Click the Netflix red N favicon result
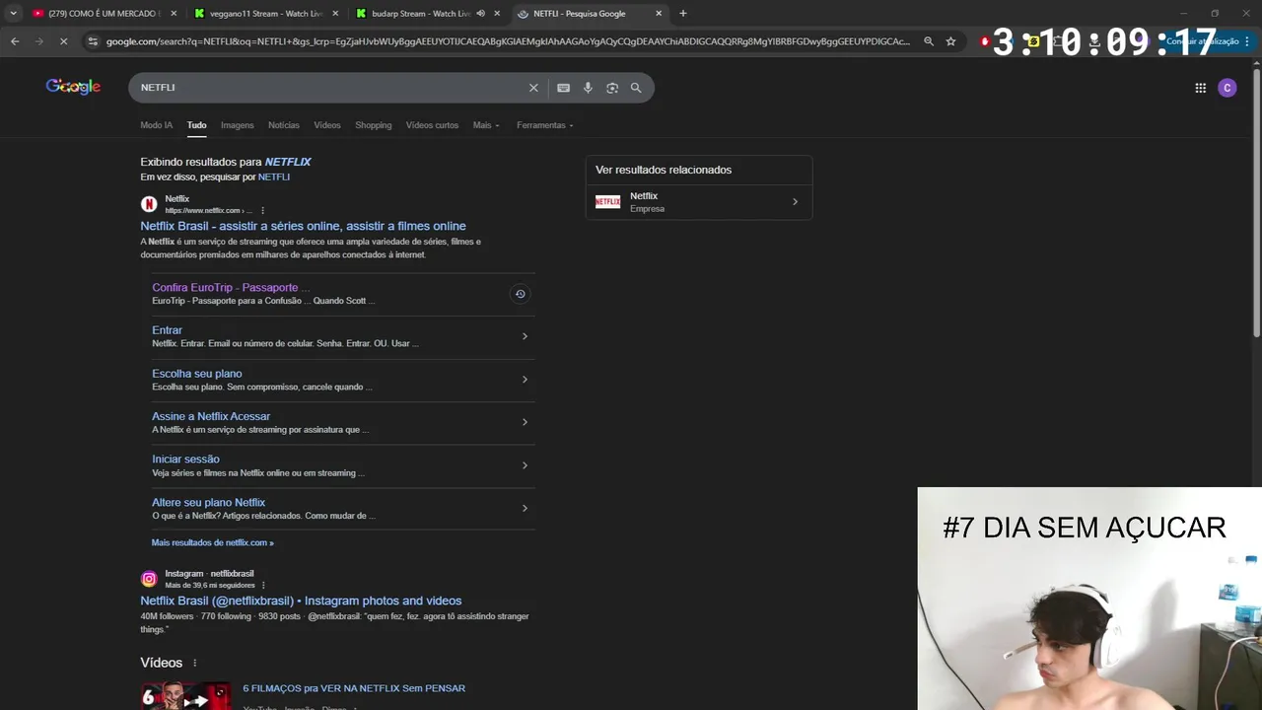Image resolution: width=1262 pixels, height=710 pixels. click(x=149, y=204)
